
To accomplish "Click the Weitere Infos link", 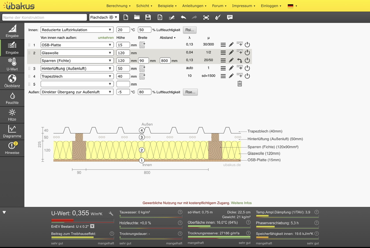I will click(x=241, y=203).
